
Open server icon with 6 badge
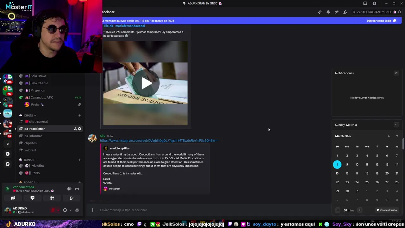click(x=8, y=123)
